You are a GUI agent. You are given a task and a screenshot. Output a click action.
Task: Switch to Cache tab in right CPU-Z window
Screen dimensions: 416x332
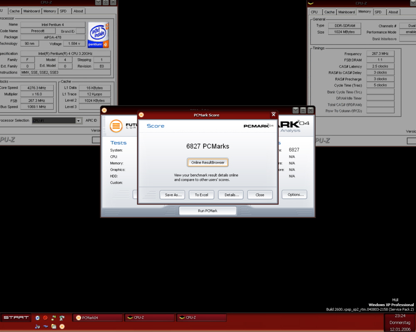point(329,12)
